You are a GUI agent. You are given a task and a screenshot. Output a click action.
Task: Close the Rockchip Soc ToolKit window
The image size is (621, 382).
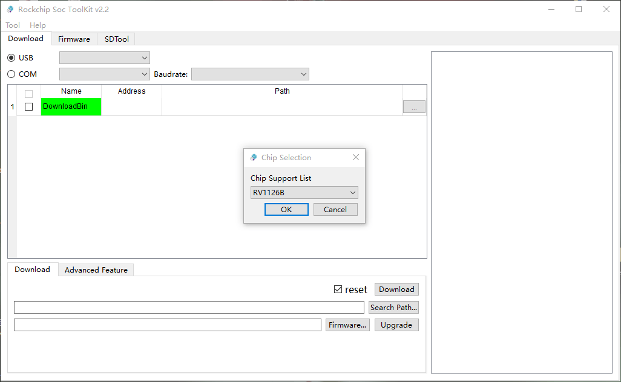point(606,9)
